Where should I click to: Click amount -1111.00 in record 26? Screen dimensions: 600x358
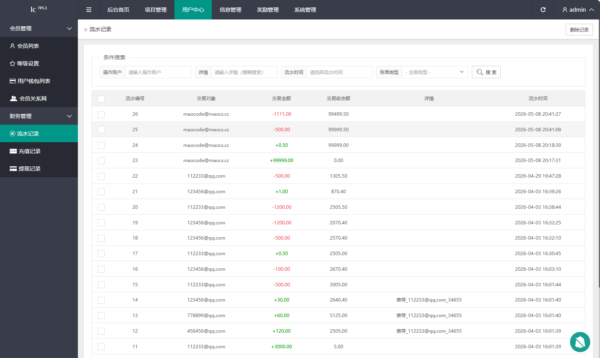click(x=282, y=114)
